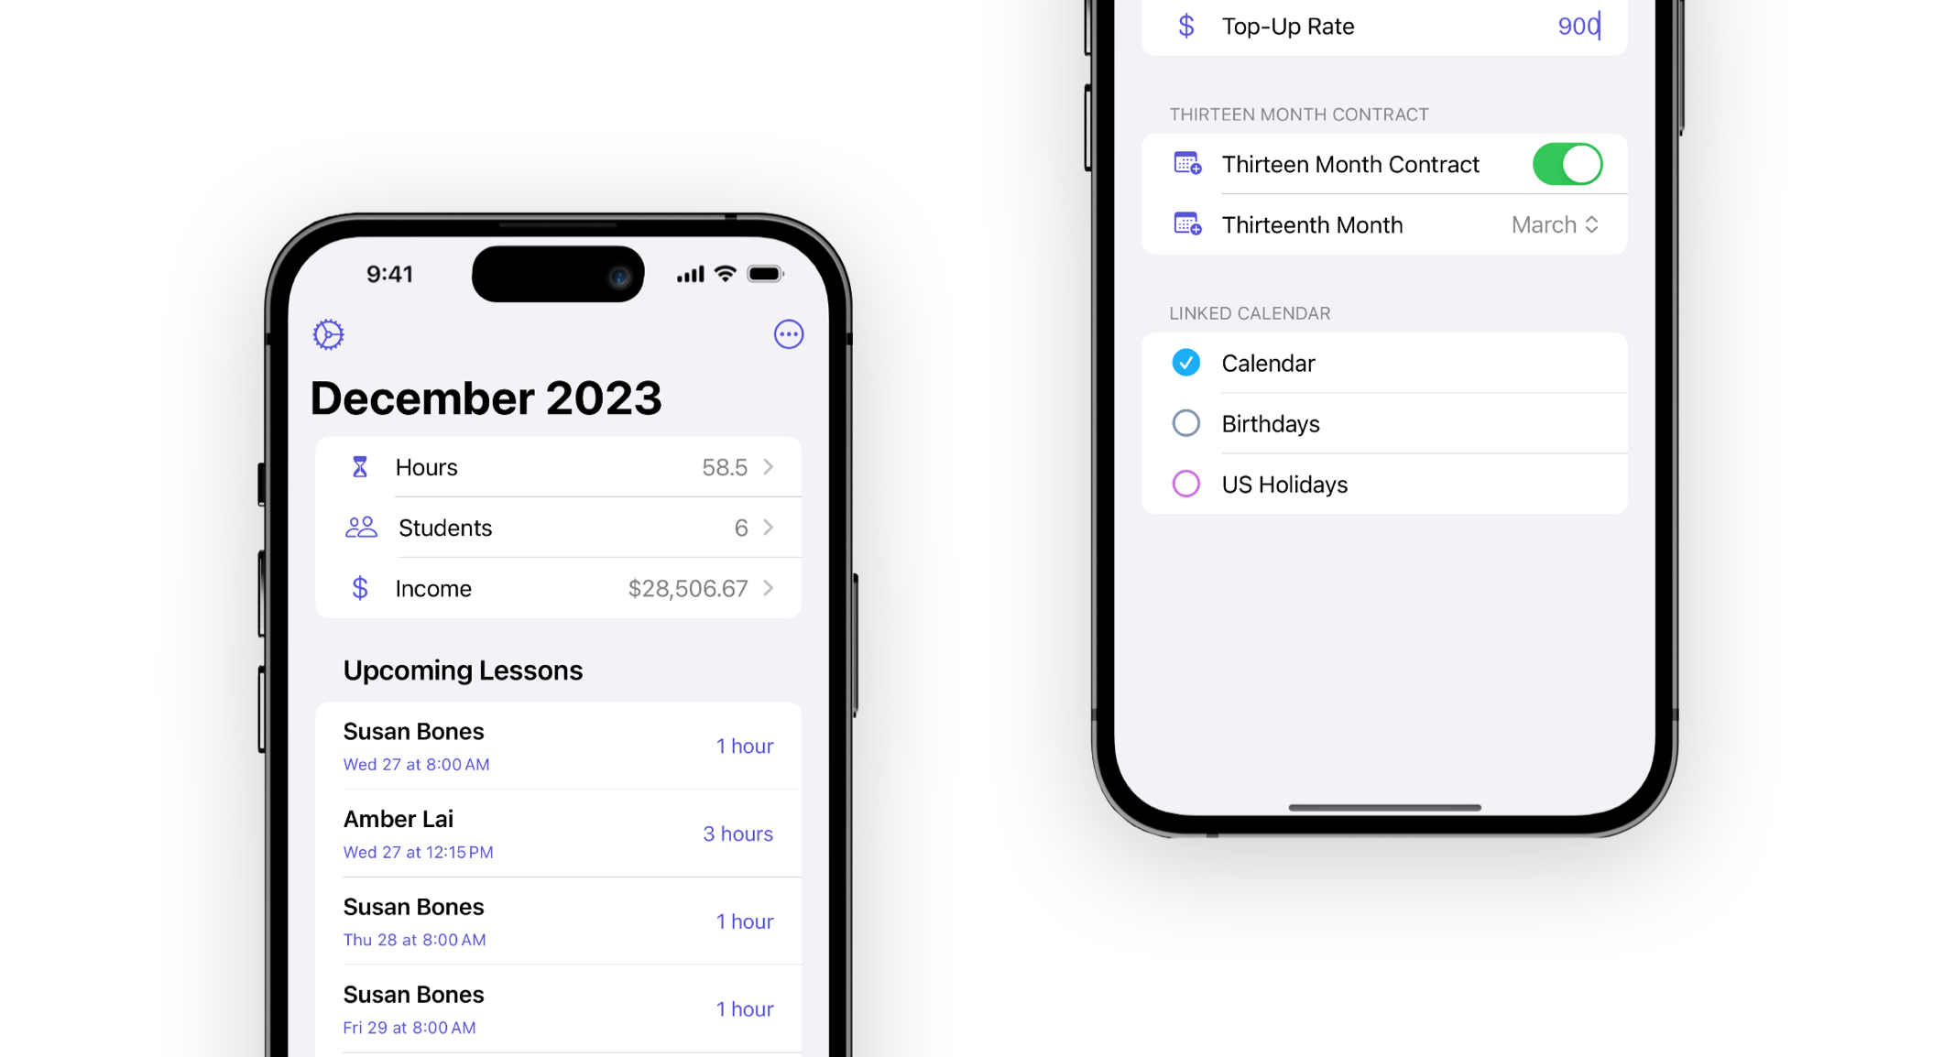The height and width of the screenshot is (1057, 1944).
Task: Select the Birthdays radio button
Action: [1186, 423]
